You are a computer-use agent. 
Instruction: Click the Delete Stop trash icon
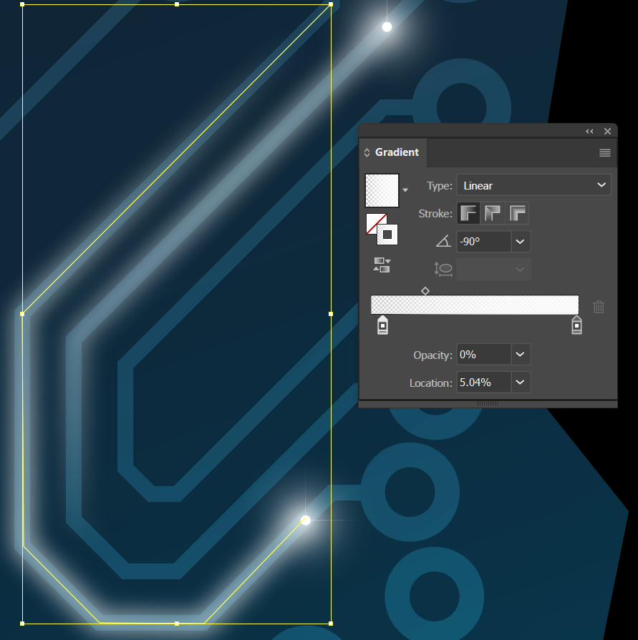[x=599, y=307]
